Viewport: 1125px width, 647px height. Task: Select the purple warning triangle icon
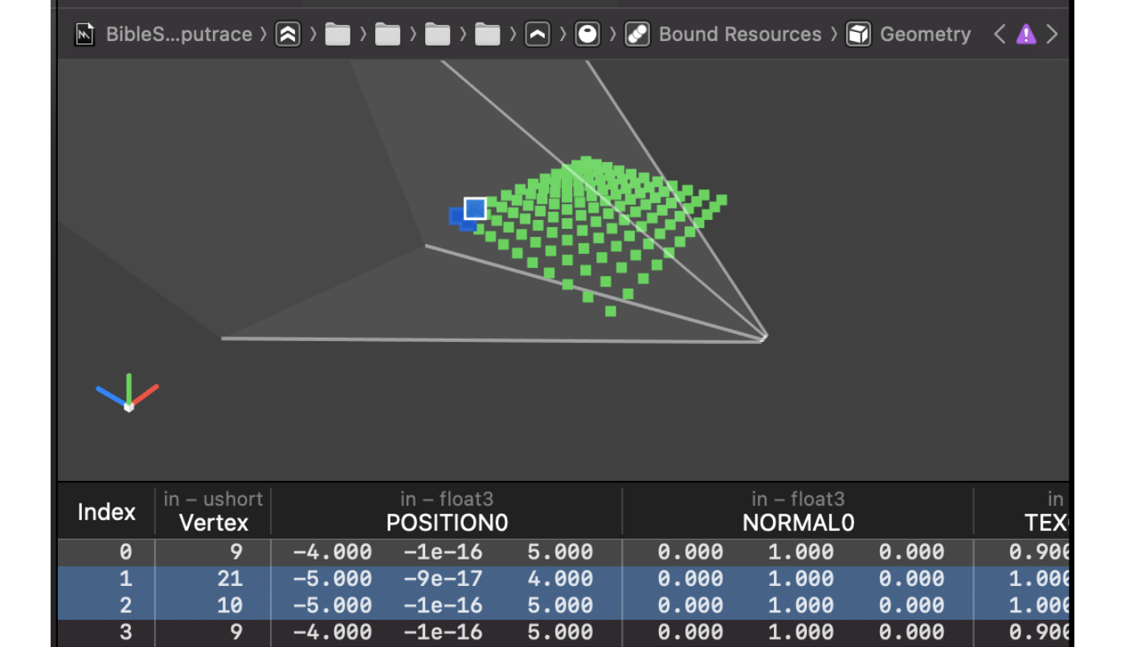click(1026, 34)
